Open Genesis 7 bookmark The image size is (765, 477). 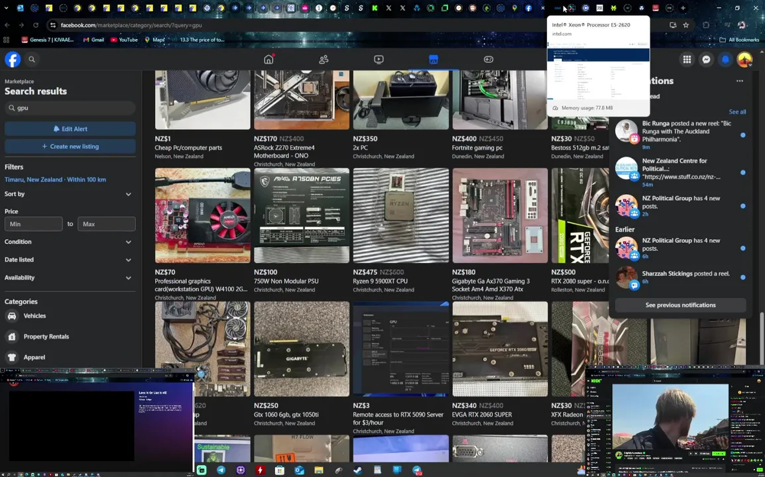pos(47,40)
